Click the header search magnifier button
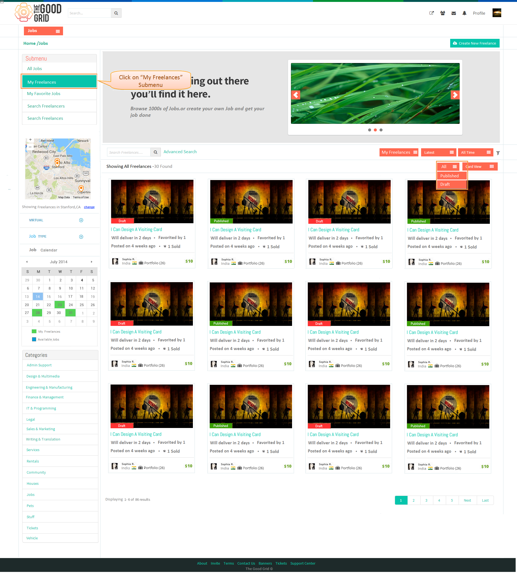The image size is (517, 573). coord(116,13)
